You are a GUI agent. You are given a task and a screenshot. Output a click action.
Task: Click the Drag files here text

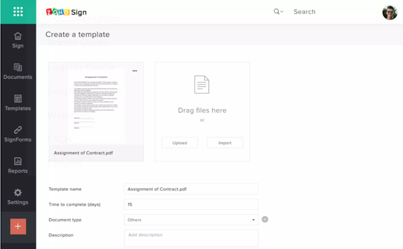202,110
